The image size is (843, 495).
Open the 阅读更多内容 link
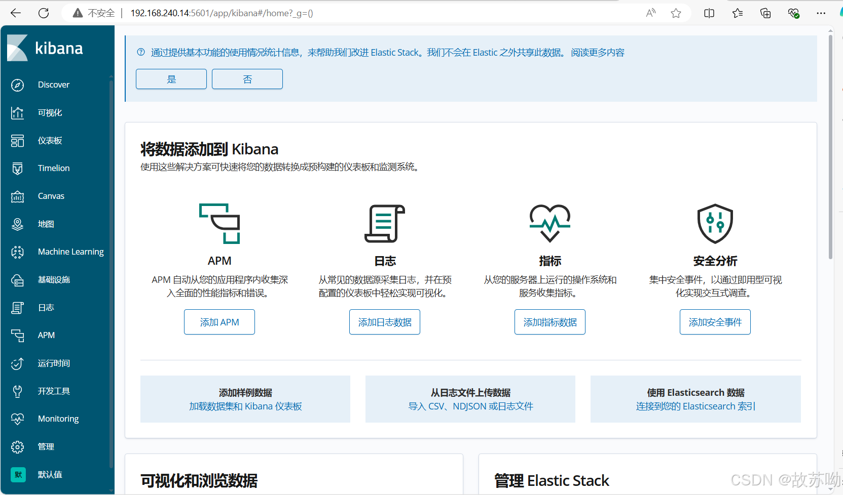[598, 53]
